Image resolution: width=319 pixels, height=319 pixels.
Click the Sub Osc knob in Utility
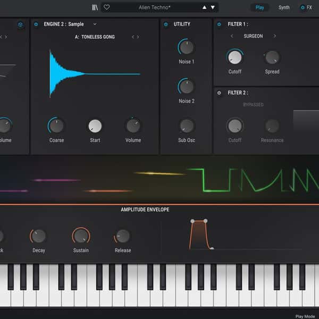point(186,126)
